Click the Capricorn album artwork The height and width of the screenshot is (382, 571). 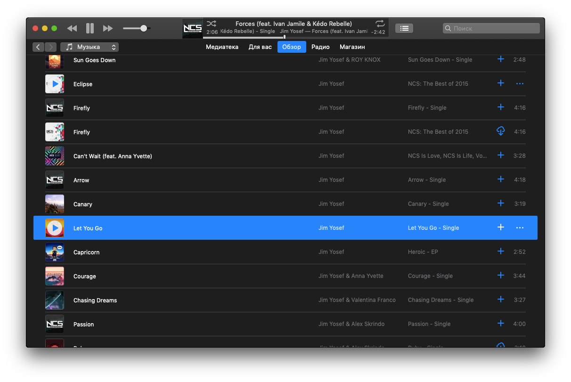(55, 252)
